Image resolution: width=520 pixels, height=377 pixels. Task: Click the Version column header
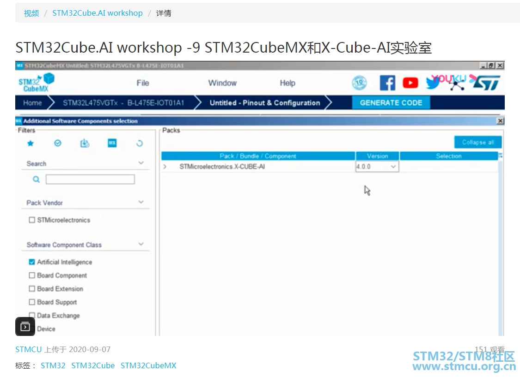coord(377,156)
